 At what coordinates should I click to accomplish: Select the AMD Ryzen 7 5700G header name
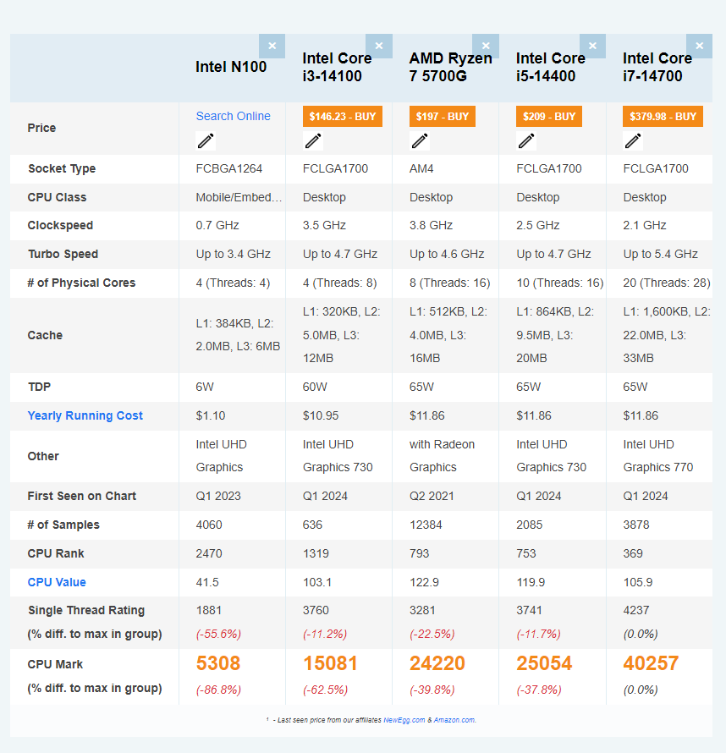(450, 67)
